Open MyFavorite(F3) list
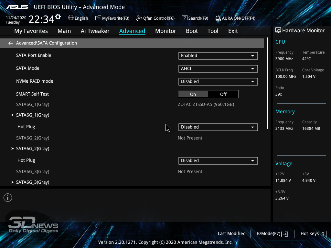 pyautogui.click(x=112, y=18)
